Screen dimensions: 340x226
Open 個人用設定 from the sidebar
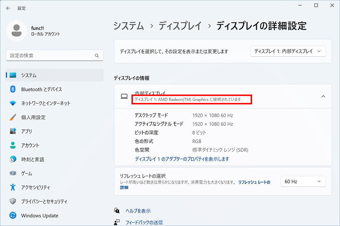click(33, 117)
